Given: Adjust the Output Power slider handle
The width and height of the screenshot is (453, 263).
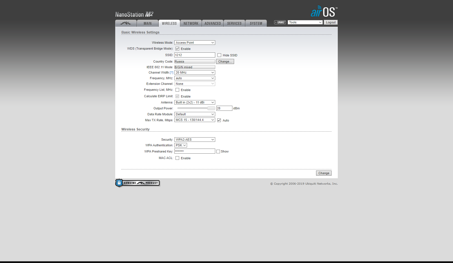Looking at the screenshot, I should 211,108.
